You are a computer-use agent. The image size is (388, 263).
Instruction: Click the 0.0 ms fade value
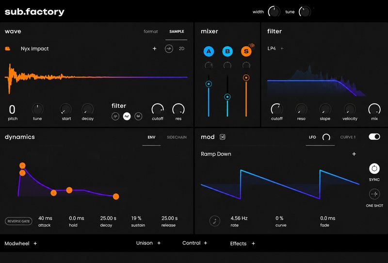(328, 218)
